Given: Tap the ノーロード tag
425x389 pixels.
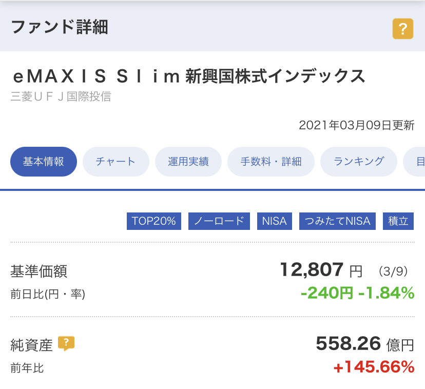Looking at the screenshot, I should click(x=219, y=221).
